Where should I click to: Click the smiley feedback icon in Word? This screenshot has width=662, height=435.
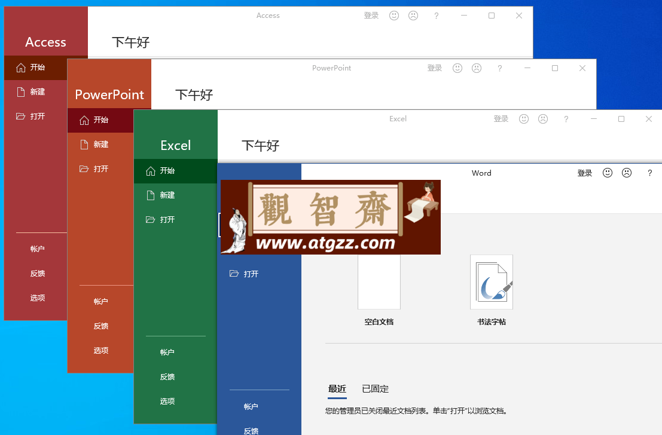(x=608, y=173)
